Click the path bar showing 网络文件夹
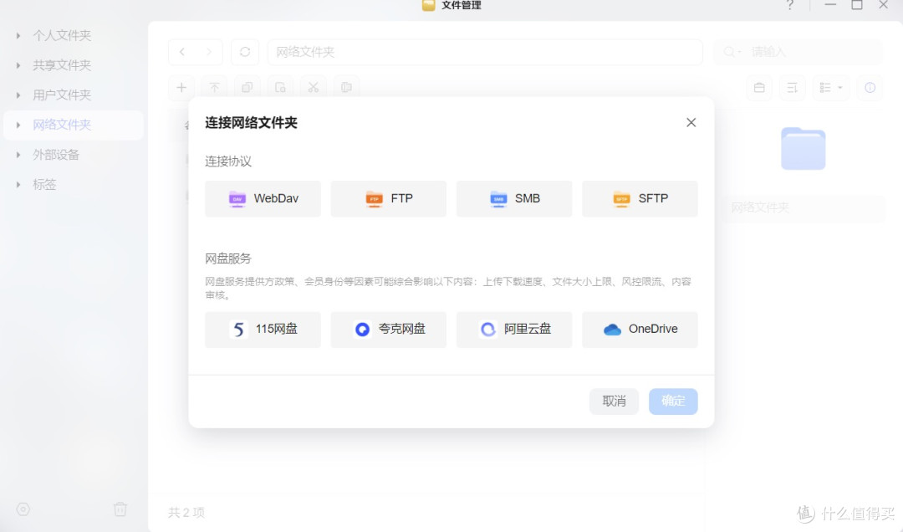 pyautogui.click(x=485, y=52)
